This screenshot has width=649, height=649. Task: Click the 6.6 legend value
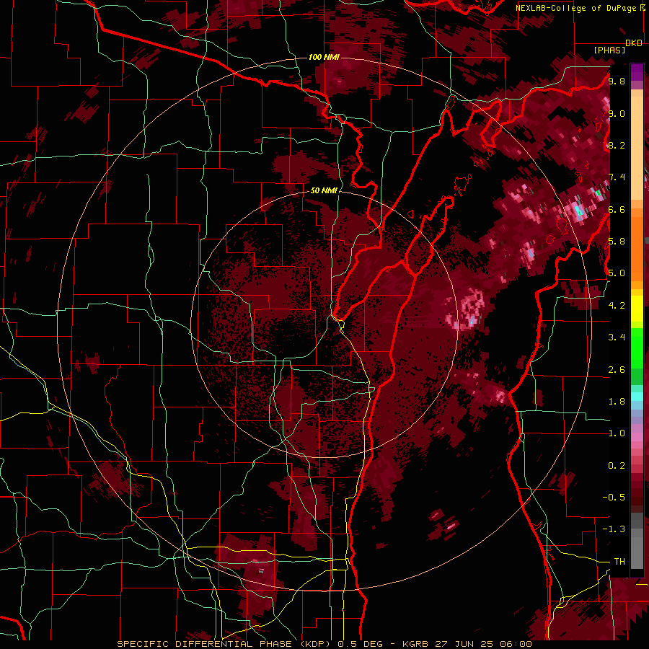click(617, 209)
